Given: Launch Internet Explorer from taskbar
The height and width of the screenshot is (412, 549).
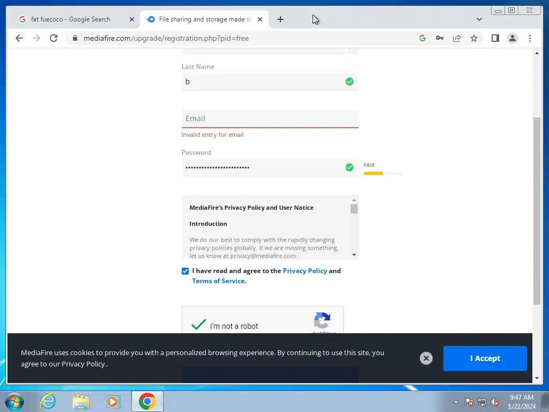Looking at the screenshot, I should coord(48,401).
